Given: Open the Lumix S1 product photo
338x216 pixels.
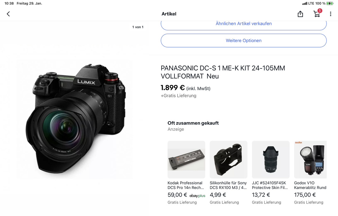Looking at the screenshot, I should [74, 119].
